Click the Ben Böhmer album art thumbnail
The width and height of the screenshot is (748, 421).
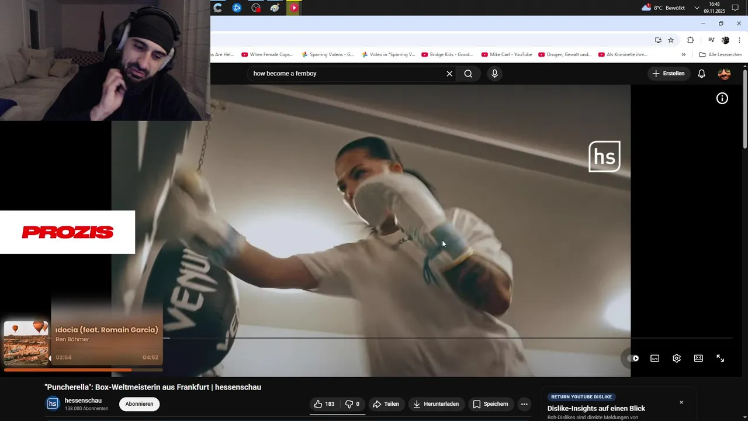pos(26,343)
